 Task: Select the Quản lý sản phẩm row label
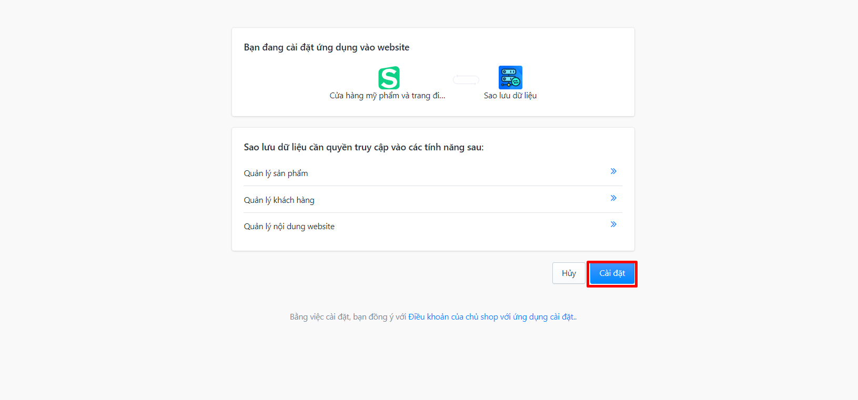coord(276,173)
